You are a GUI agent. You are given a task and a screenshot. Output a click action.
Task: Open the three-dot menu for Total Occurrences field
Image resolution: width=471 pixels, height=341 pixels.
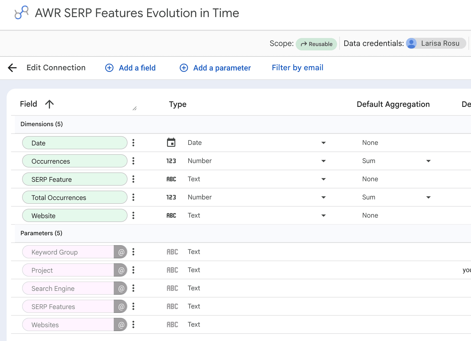coord(133,197)
